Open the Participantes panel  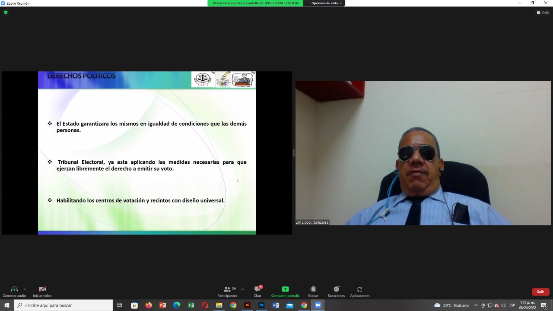(227, 292)
